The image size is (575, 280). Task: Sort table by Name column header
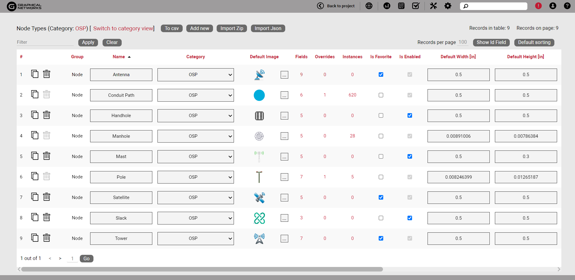click(119, 57)
